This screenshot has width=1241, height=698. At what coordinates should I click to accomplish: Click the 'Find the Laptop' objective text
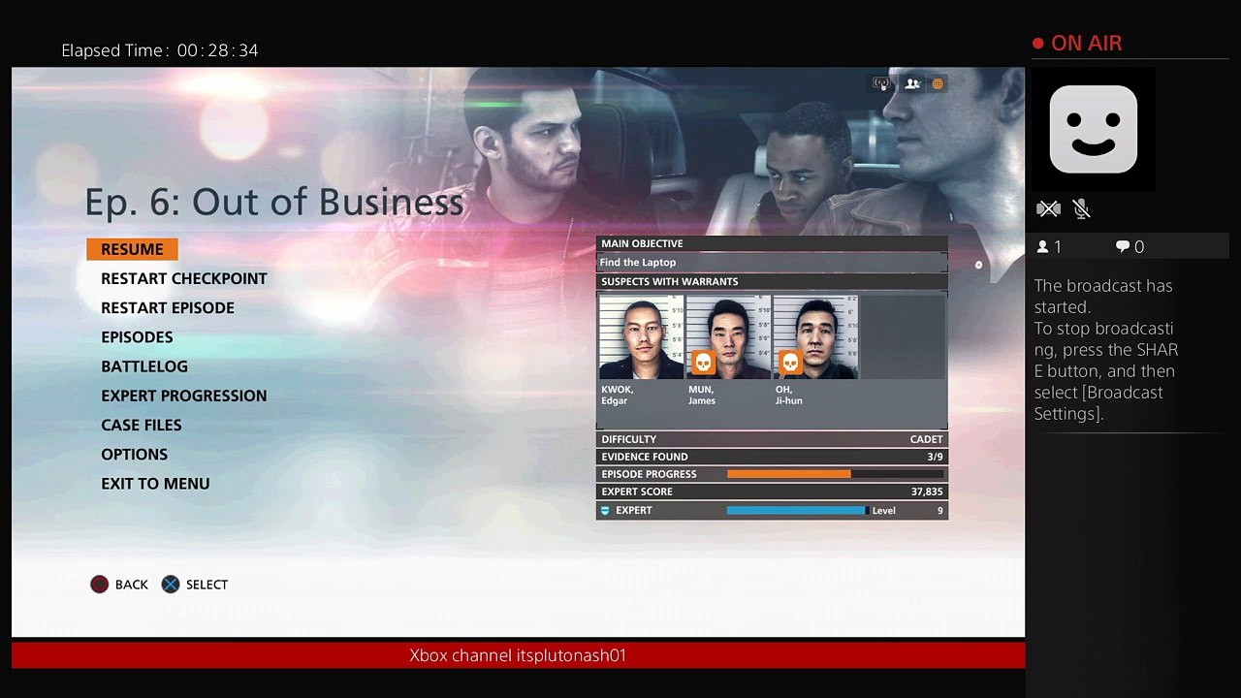(638, 262)
